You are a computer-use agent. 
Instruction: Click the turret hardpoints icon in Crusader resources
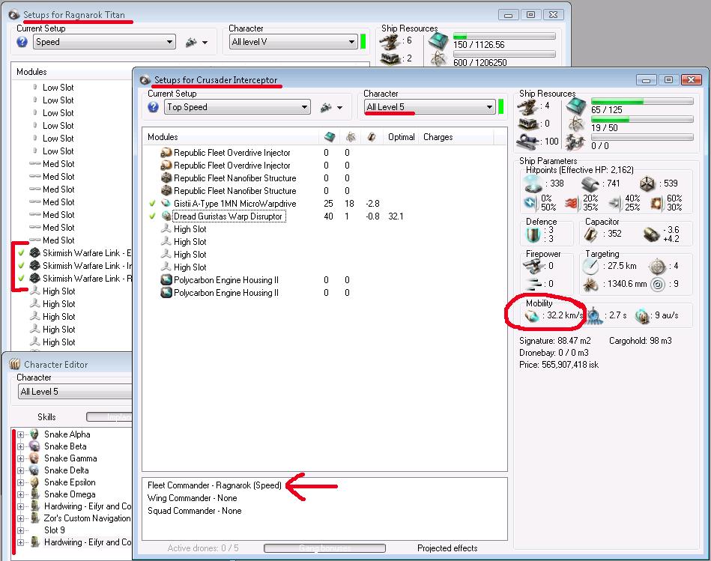click(527, 107)
